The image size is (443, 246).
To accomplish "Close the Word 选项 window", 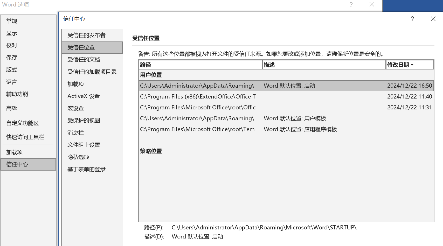I will [372, 5].
